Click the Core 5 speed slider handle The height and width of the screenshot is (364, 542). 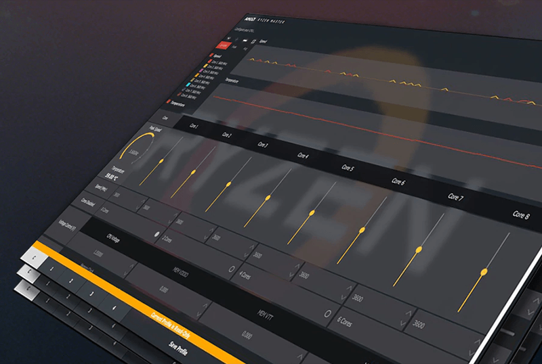click(x=312, y=212)
